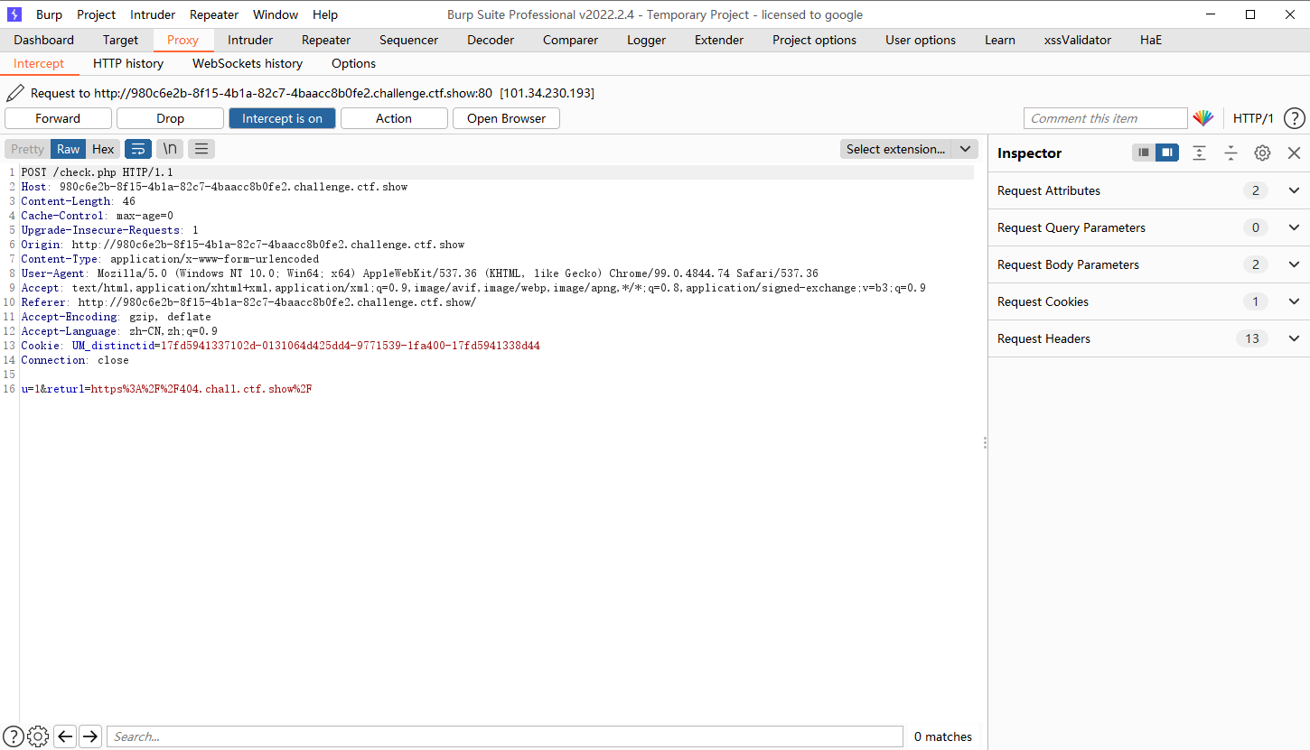Switch to Dashboard tab
Image resolution: width=1310 pixels, height=750 pixels.
pyautogui.click(x=44, y=40)
